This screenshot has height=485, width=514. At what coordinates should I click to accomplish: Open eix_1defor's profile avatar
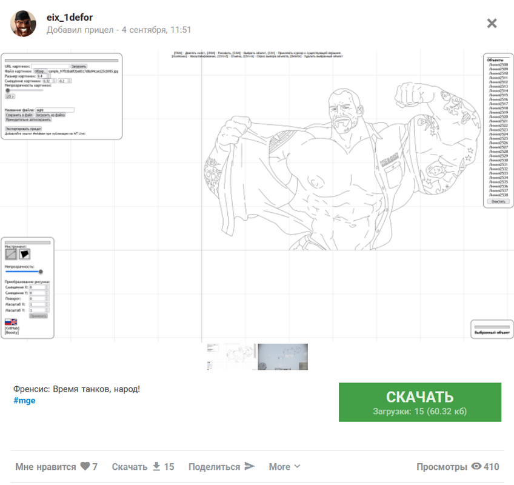point(23,23)
